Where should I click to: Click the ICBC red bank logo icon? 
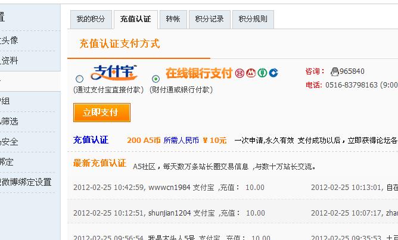[x=240, y=73]
